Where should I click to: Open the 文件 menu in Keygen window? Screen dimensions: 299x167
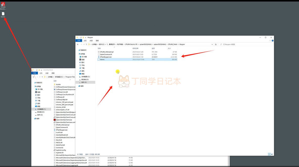[x=79, y=40]
